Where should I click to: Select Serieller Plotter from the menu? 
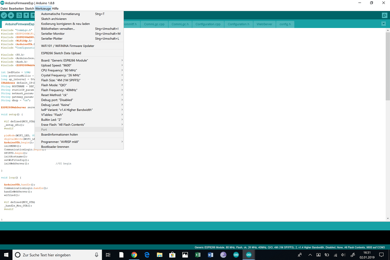click(52, 38)
